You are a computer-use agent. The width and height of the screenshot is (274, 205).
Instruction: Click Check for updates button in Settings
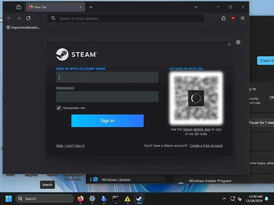pos(266,61)
